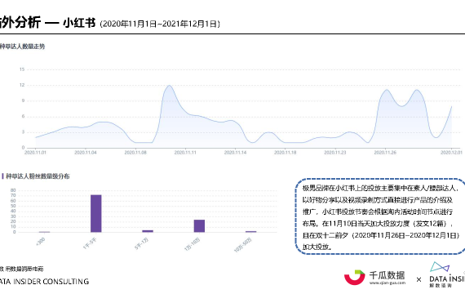Click the 2020.12.01 axis label
The height and width of the screenshot is (294, 465).
point(451,153)
